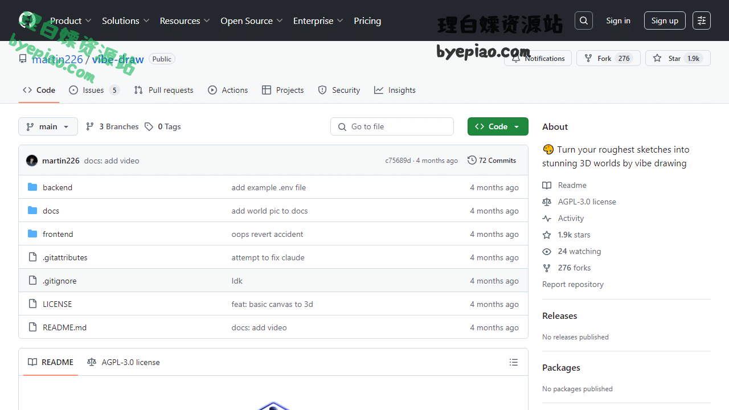Image resolution: width=729 pixels, height=410 pixels.
Task: Switch to the Pull requests tab
Action: point(163,90)
